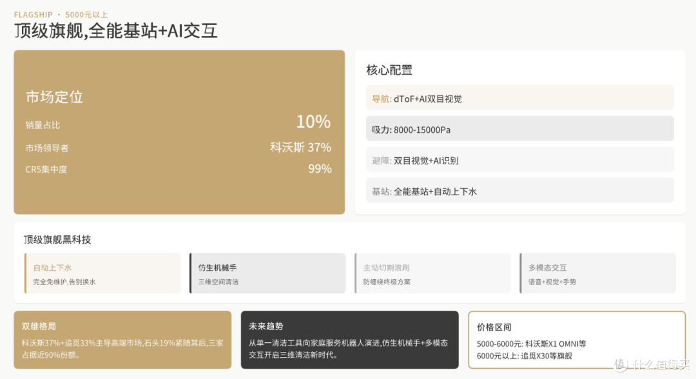Click the 核心配置 heading
The image size is (696, 379).
[x=389, y=70]
